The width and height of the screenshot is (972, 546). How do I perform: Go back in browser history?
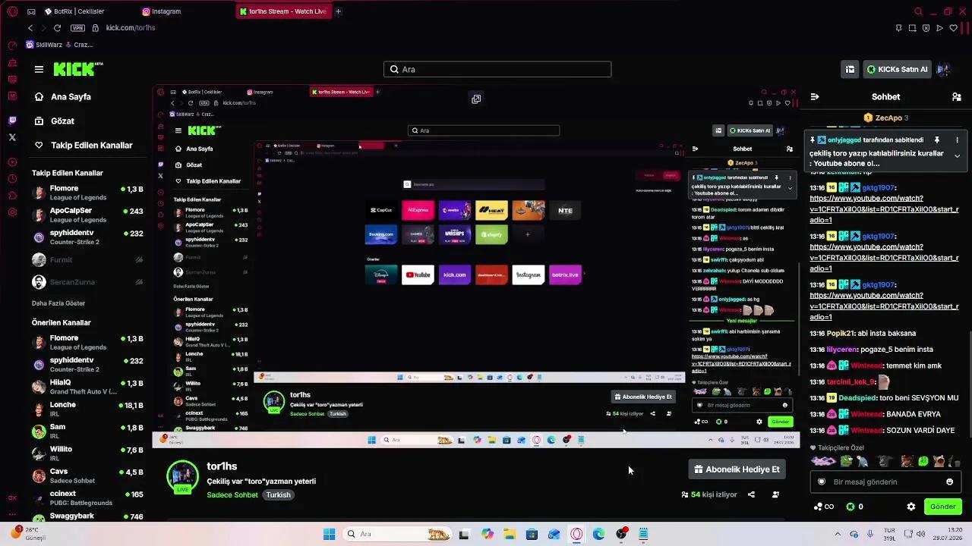pos(30,28)
